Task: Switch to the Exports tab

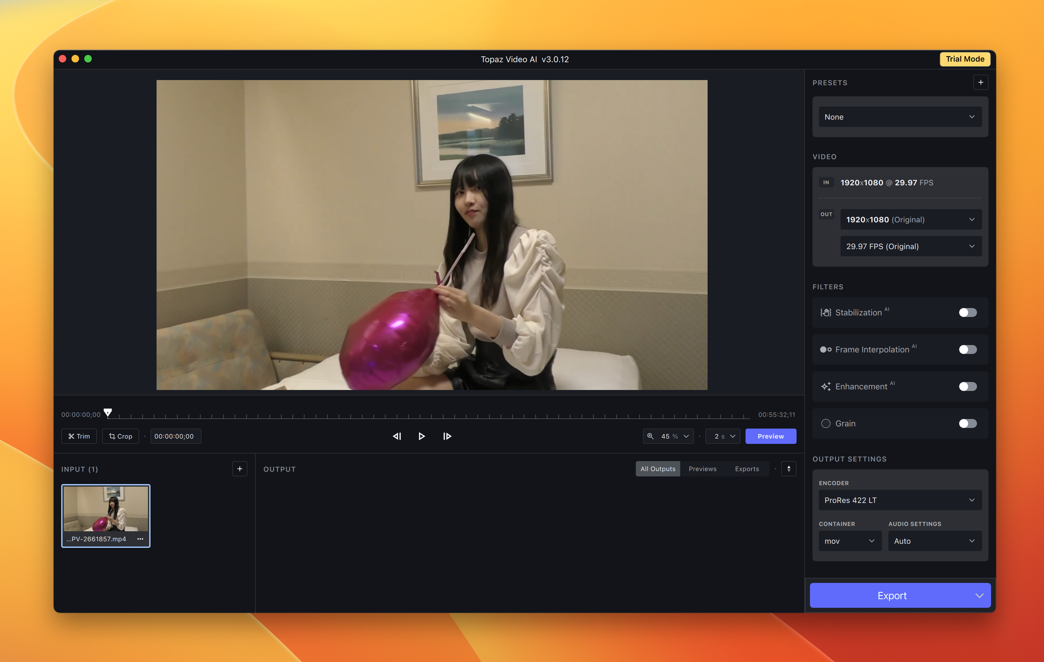Action: (746, 469)
